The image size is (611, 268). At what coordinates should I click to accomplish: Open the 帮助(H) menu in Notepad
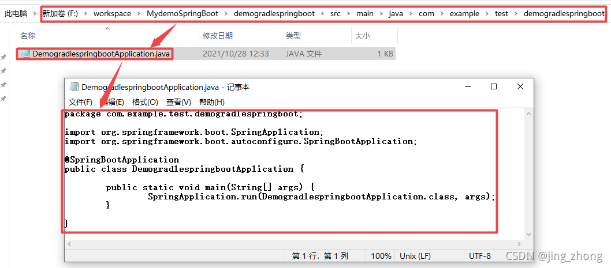[x=211, y=102]
